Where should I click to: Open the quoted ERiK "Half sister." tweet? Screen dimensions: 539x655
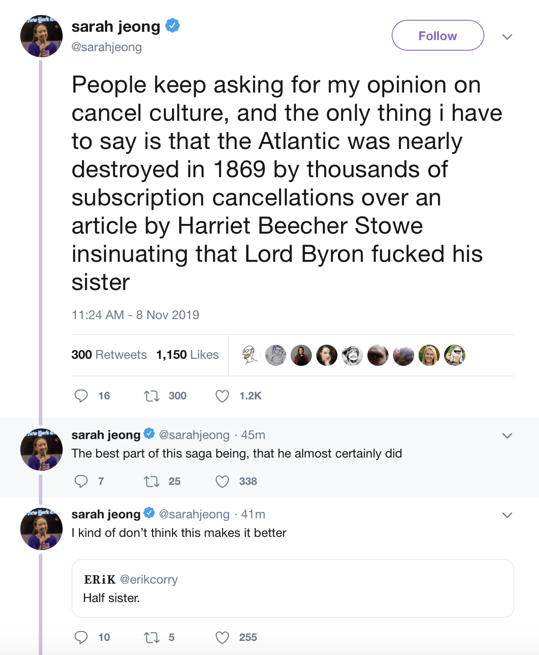click(292, 588)
